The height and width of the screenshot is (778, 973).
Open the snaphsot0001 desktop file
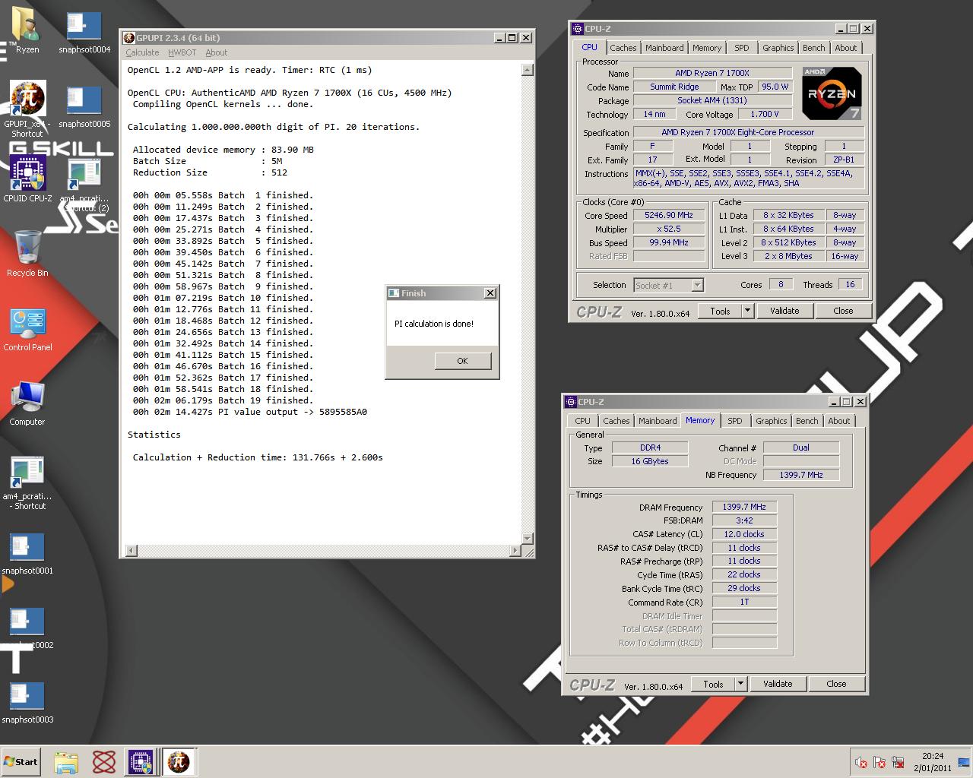(x=27, y=553)
